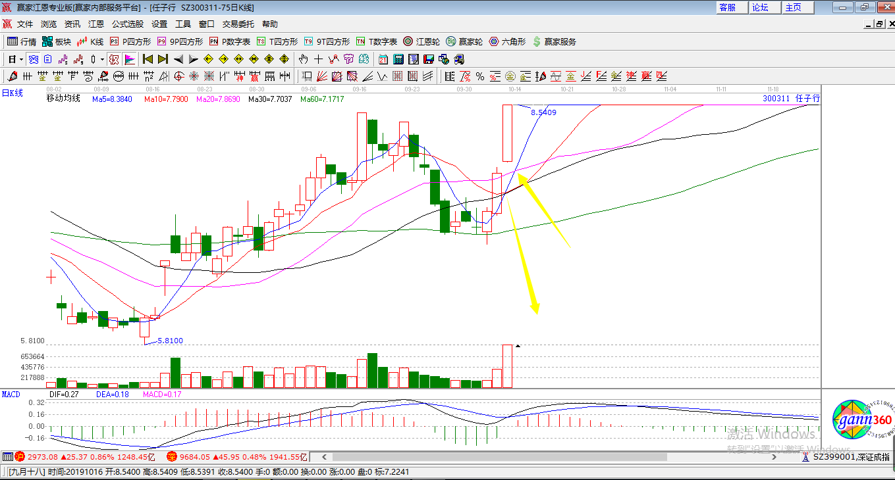Open the T数字表 time table
Screen dimensions: 895x480
click(377, 41)
